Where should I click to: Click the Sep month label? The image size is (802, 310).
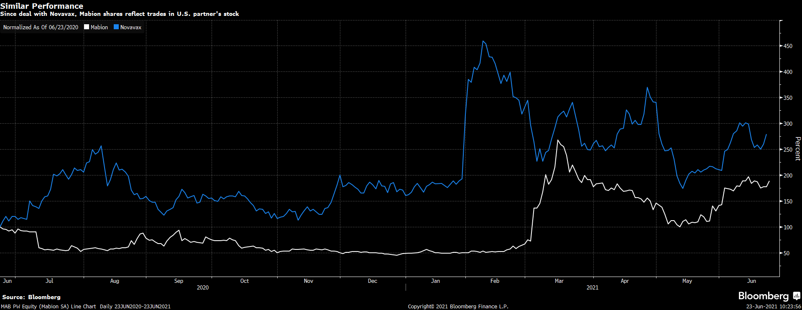(x=179, y=281)
